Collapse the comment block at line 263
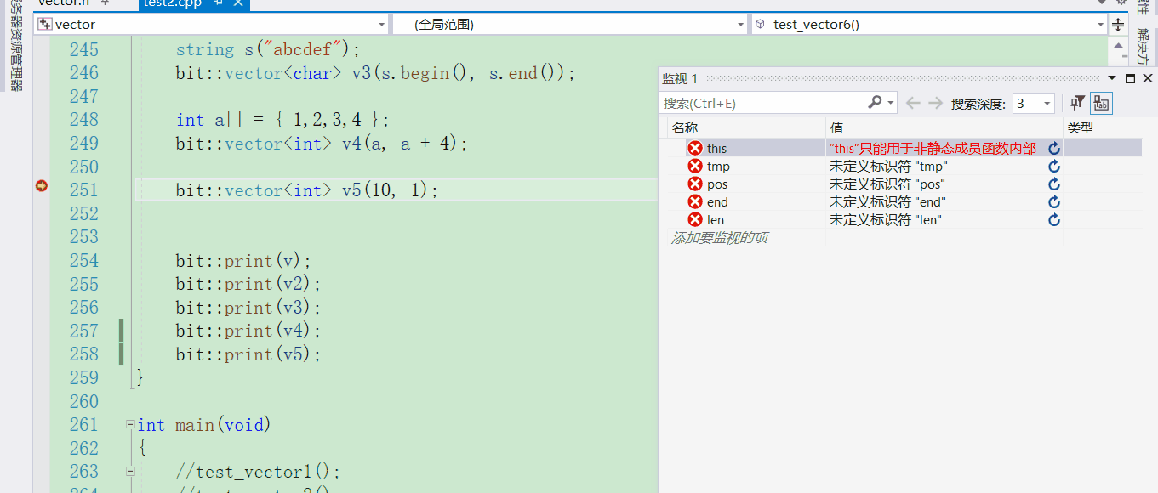 pyautogui.click(x=130, y=471)
